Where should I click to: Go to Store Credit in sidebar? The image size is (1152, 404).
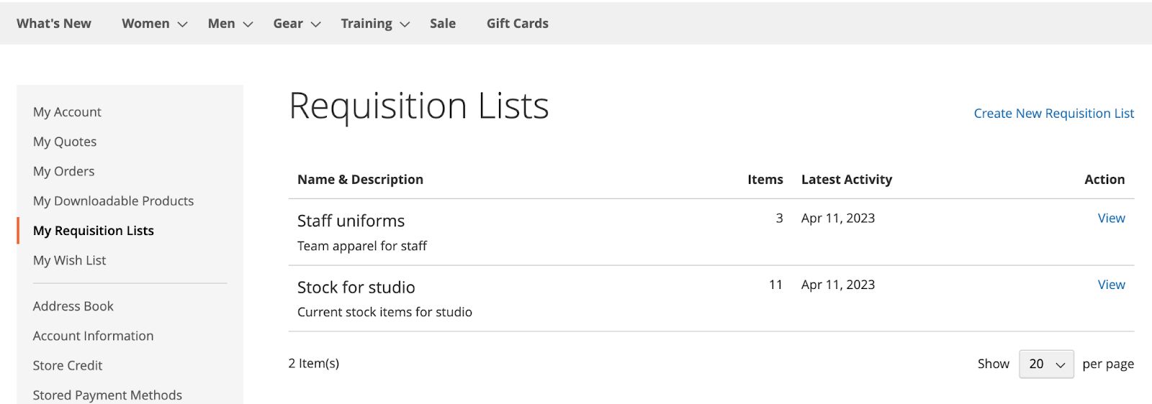tap(68, 365)
